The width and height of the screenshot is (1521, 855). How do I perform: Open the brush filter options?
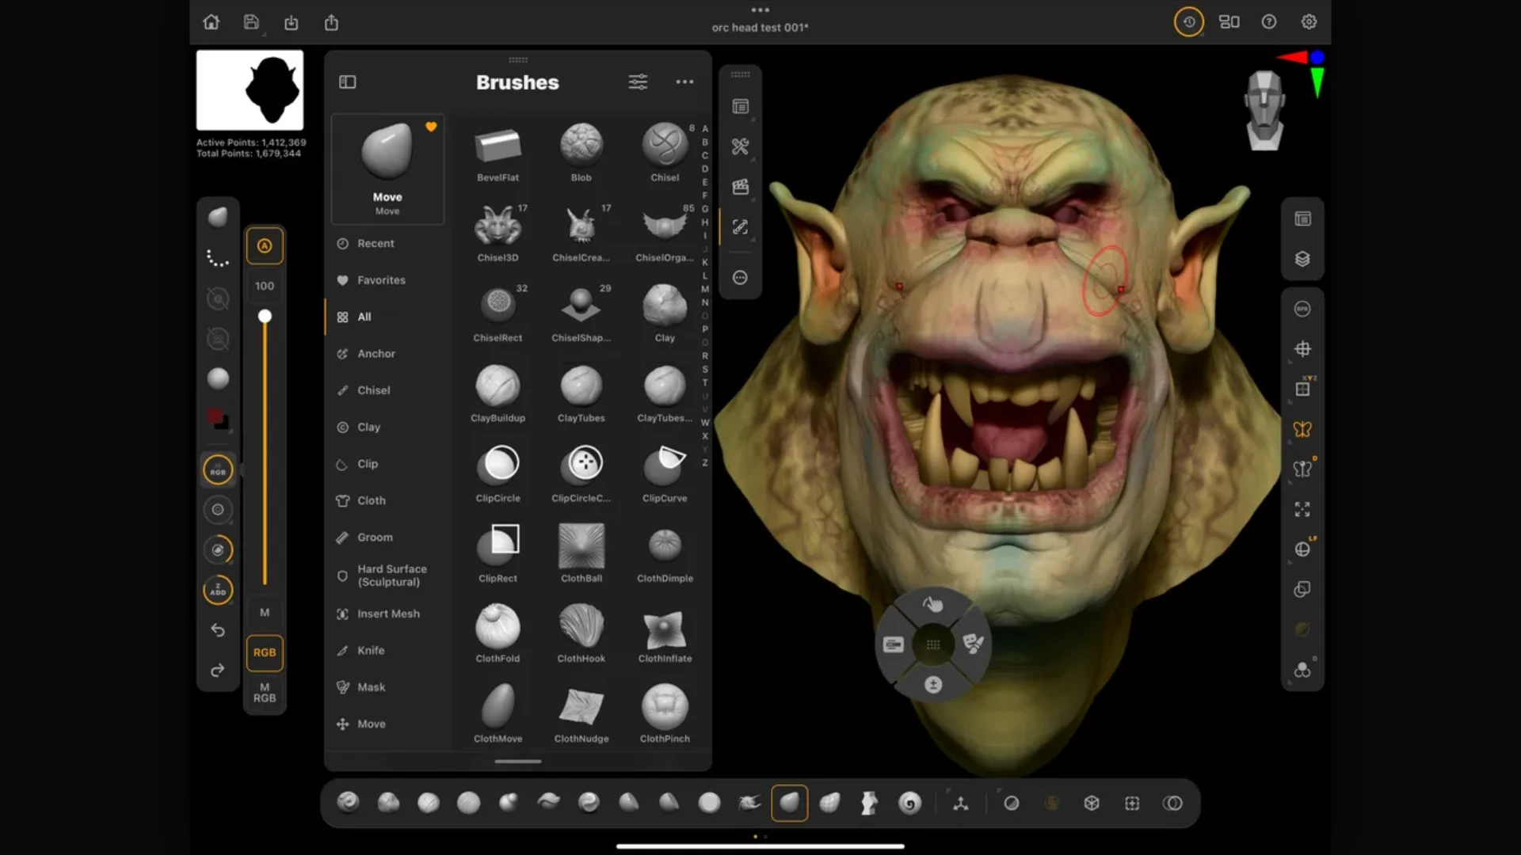pyautogui.click(x=638, y=82)
